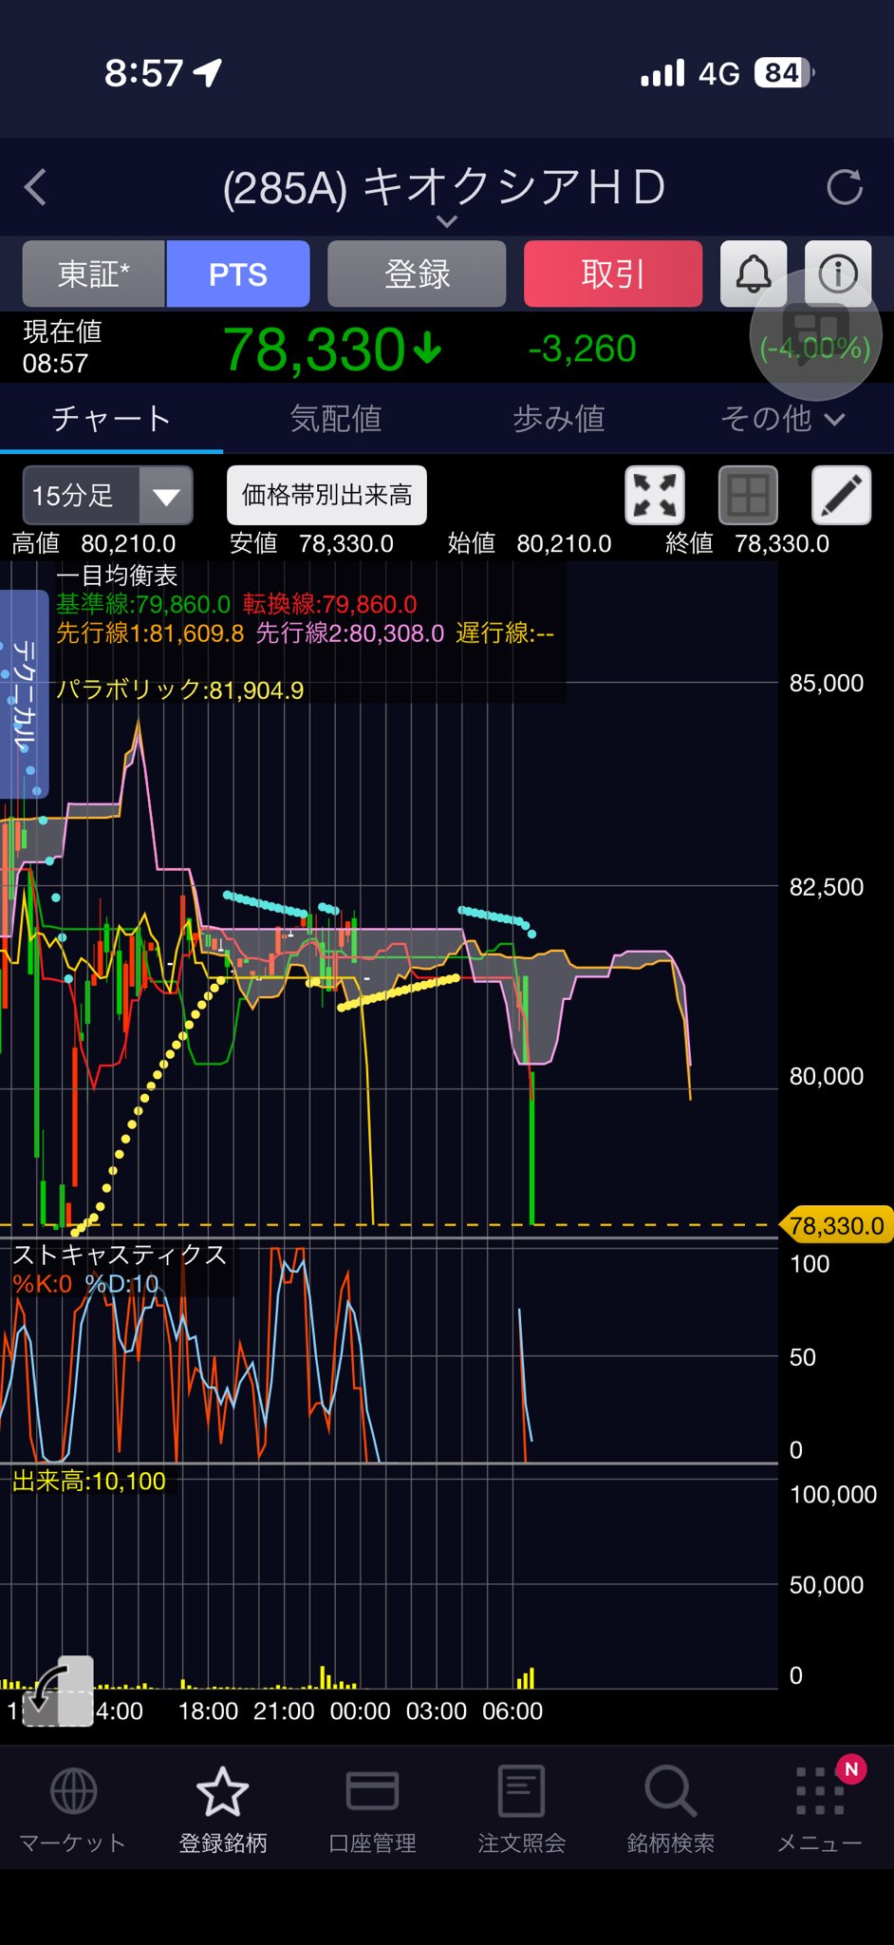Screen dimensions: 894x1945
Task: Tap the rotate chart icon
Action: [57, 1691]
